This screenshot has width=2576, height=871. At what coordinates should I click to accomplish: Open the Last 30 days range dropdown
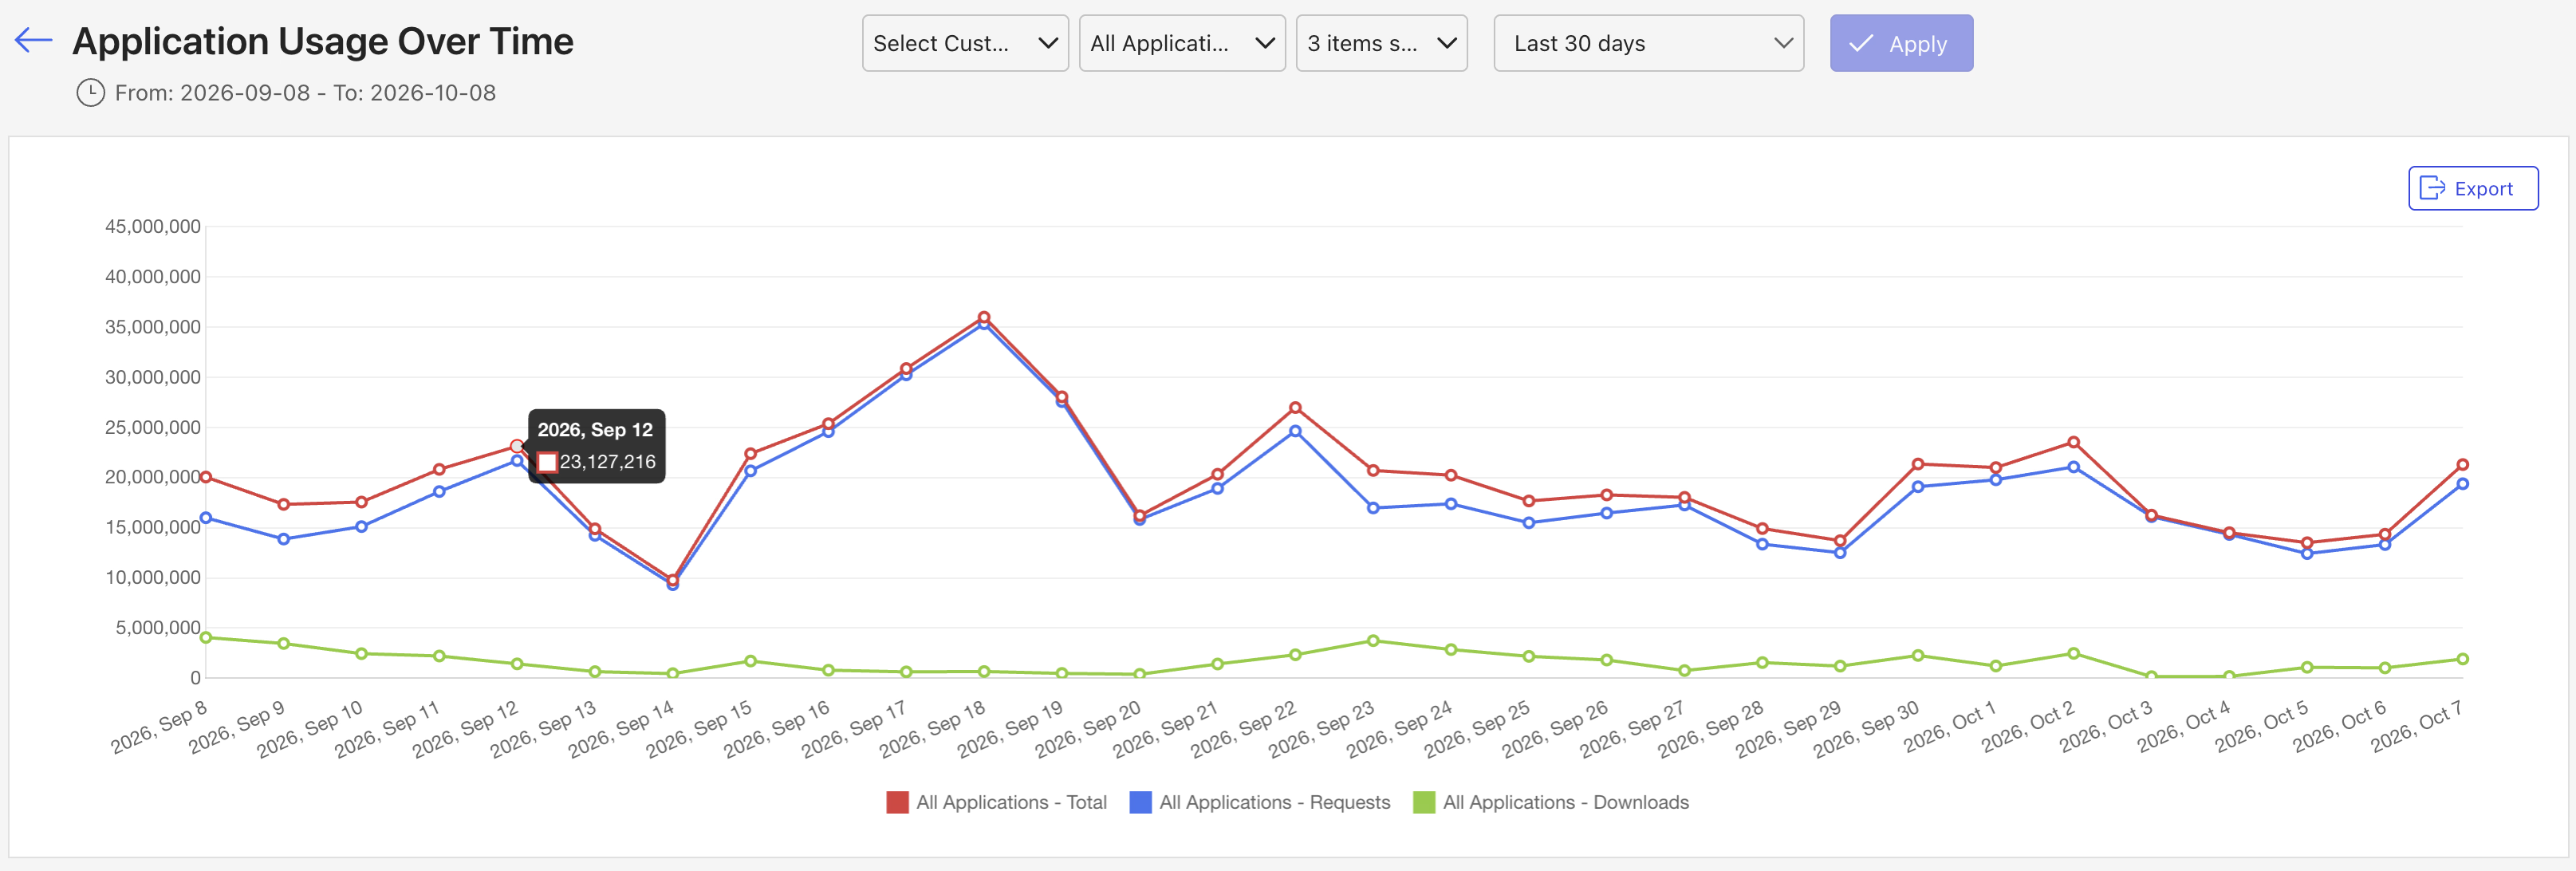[1648, 43]
